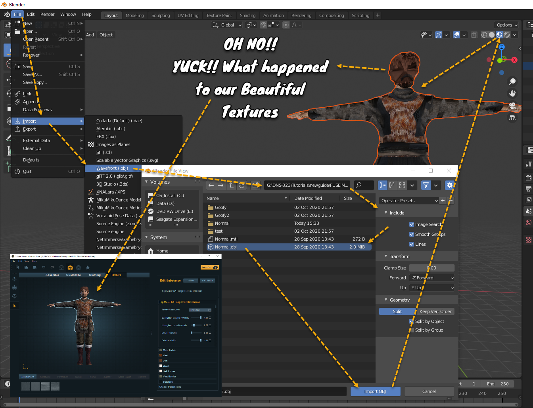Select Keep Vert Order geometry mode
The image size is (533, 408).
click(435, 311)
